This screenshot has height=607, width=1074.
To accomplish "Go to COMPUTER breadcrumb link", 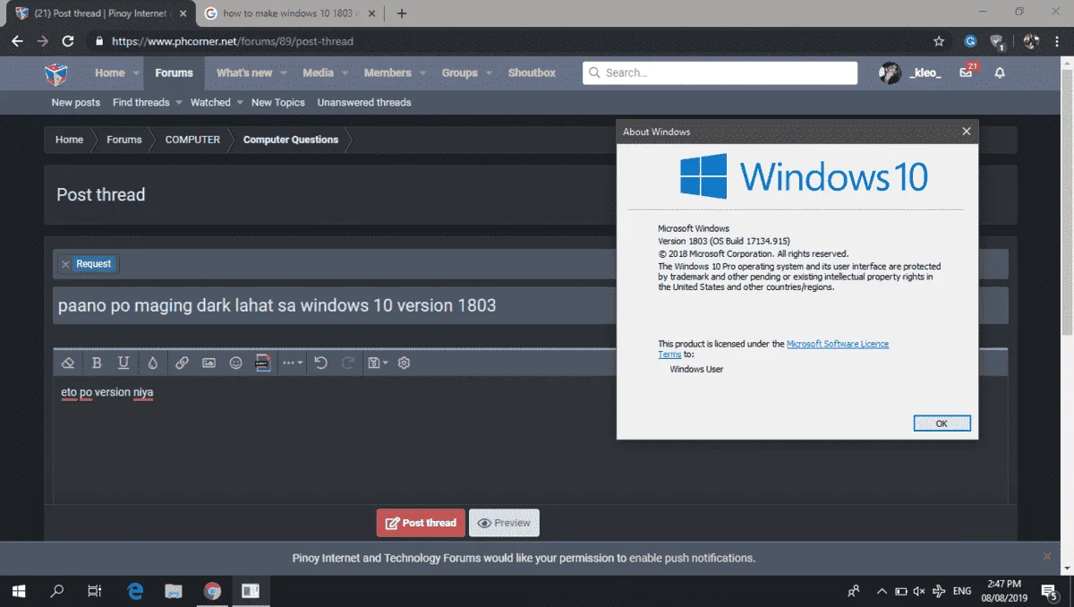I will coord(192,140).
